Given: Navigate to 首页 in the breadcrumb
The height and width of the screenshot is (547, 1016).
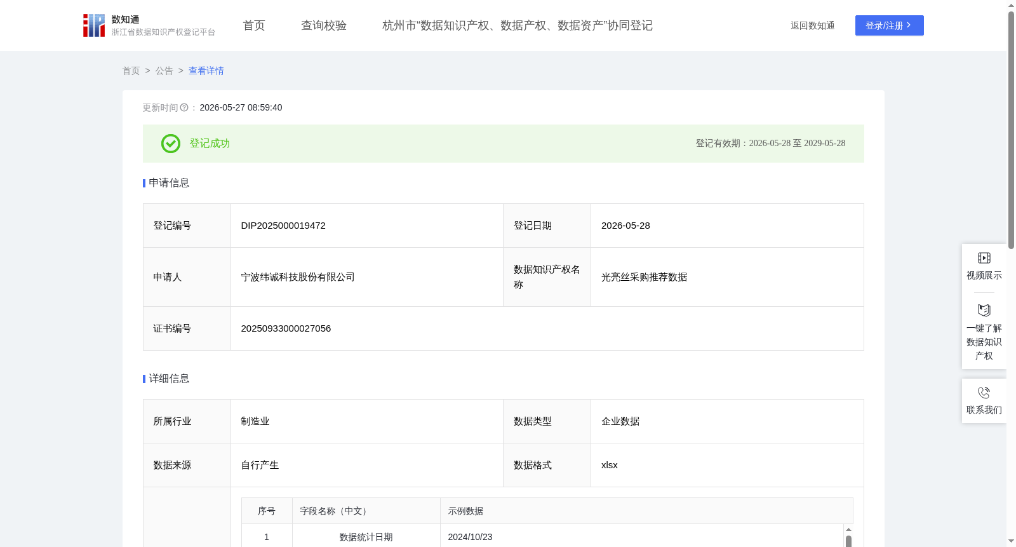Looking at the screenshot, I should (x=131, y=71).
